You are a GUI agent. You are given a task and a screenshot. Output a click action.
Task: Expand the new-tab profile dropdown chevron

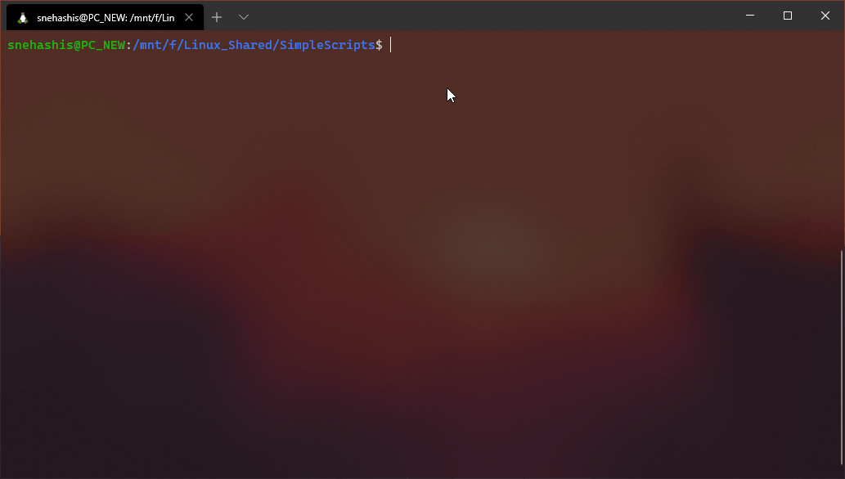pyautogui.click(x=244, y=17)
